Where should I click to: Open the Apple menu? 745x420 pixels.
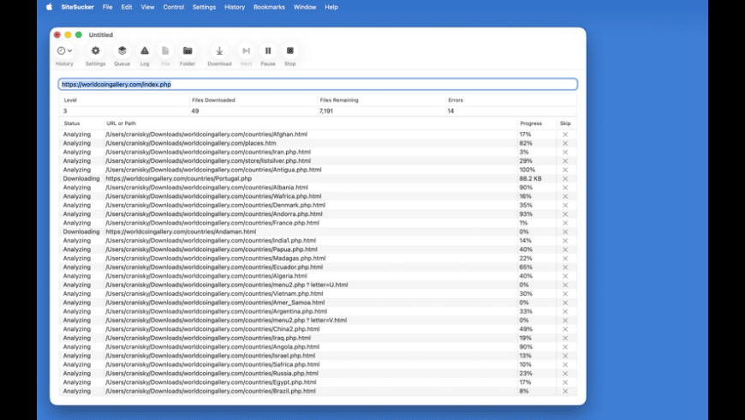click(50, 7)
